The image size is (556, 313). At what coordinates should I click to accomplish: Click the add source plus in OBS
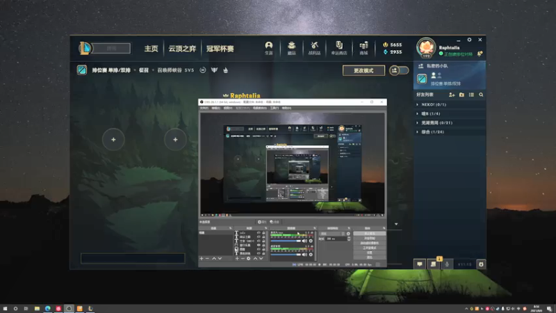click(x=237, y=259)
